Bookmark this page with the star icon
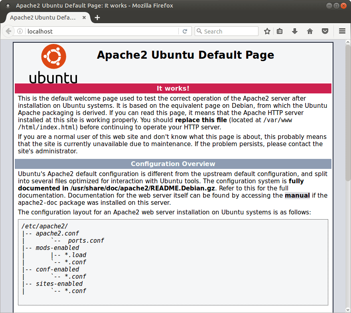The image size is (351, 313). (x=267, y=31)
